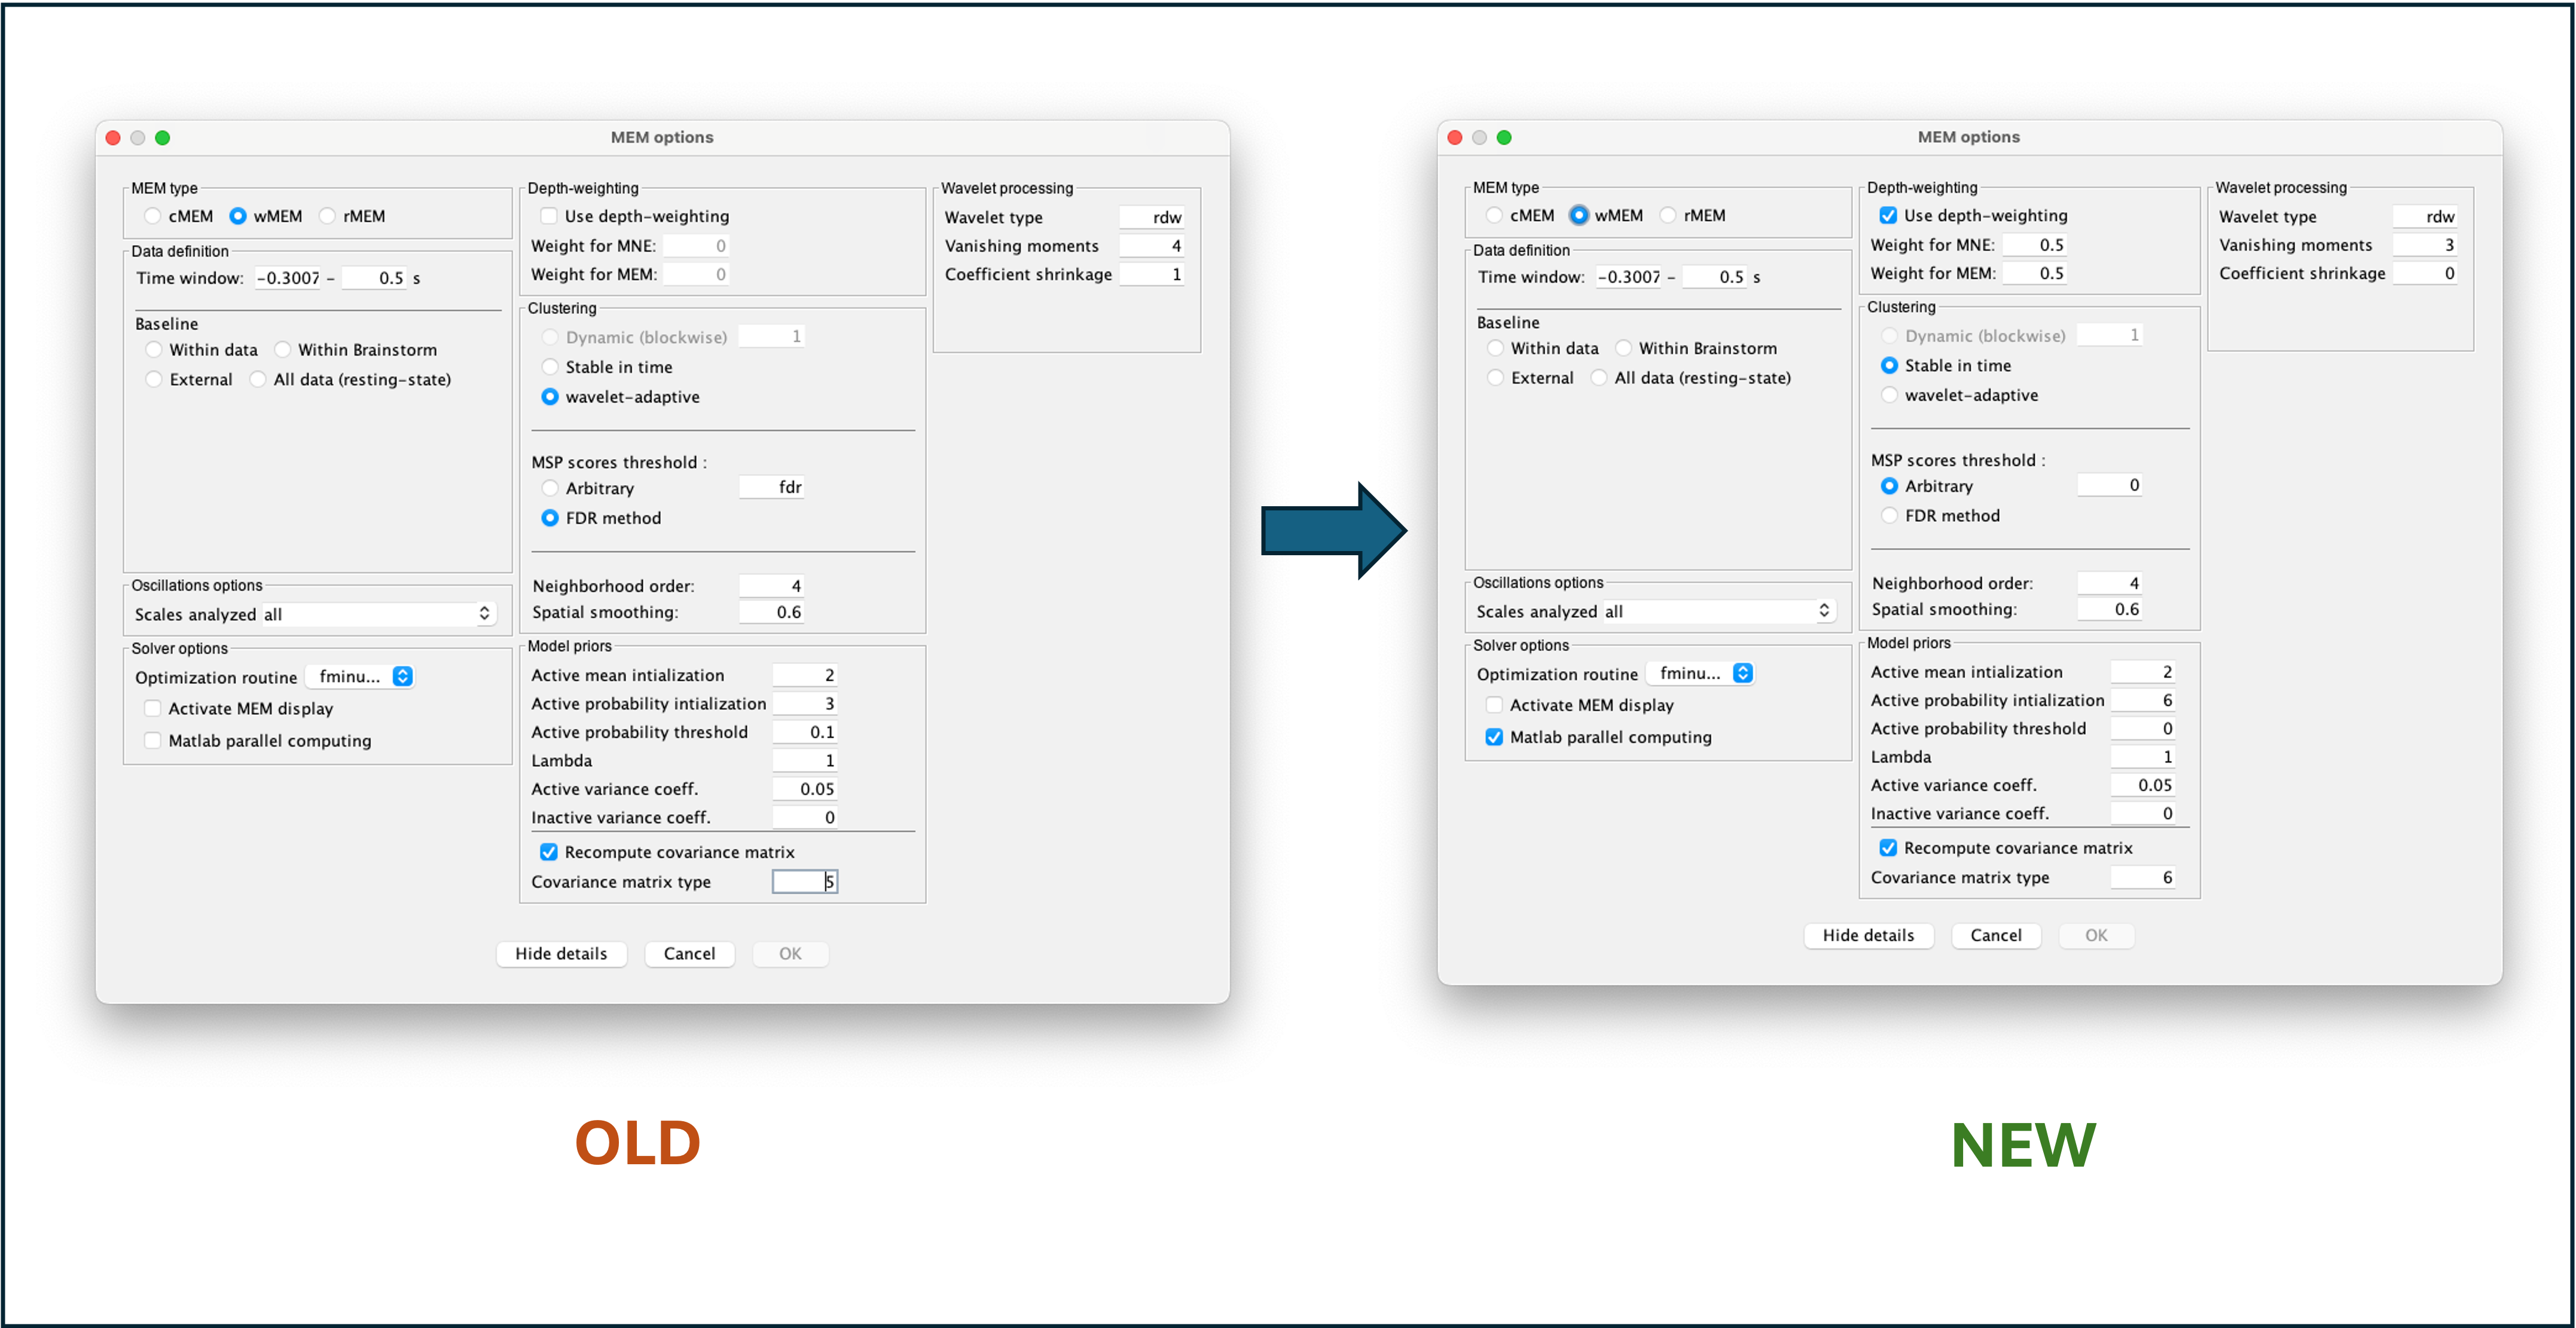Image resolution: width=2576 pixels, height=1328 pixels.
Task: Select 'Stable in time' clustering in OLD dialog
Action: coord(550,367)
